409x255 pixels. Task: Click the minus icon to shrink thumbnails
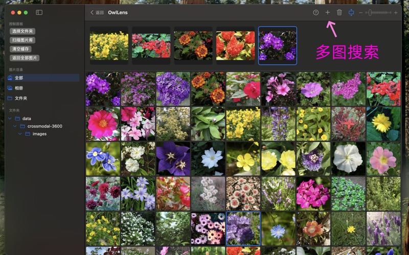click(361, 12)
